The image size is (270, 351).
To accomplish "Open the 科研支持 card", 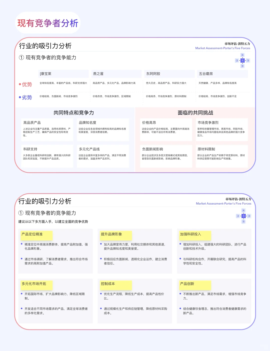I will coord(47,156).
